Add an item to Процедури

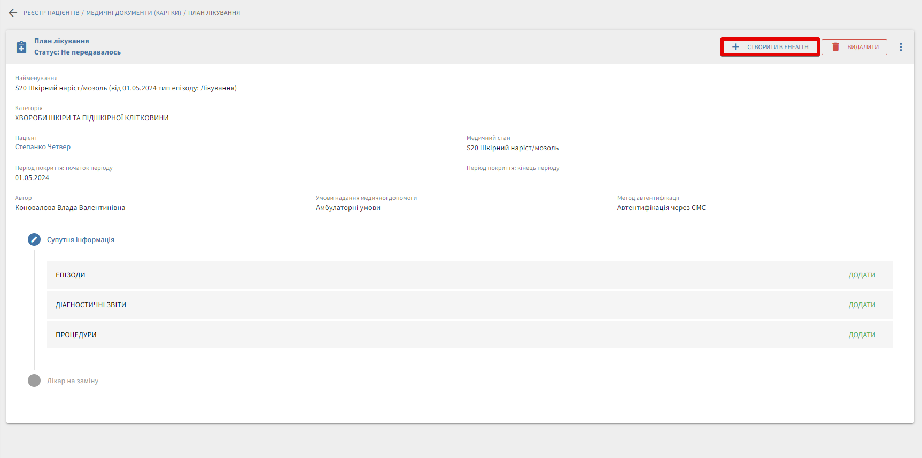tap(862, 335)
